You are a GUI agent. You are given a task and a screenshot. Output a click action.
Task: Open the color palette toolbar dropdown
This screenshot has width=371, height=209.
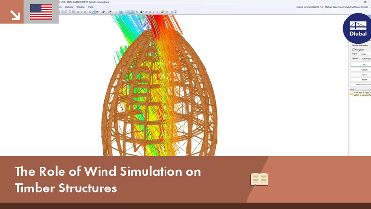[98, 12]
